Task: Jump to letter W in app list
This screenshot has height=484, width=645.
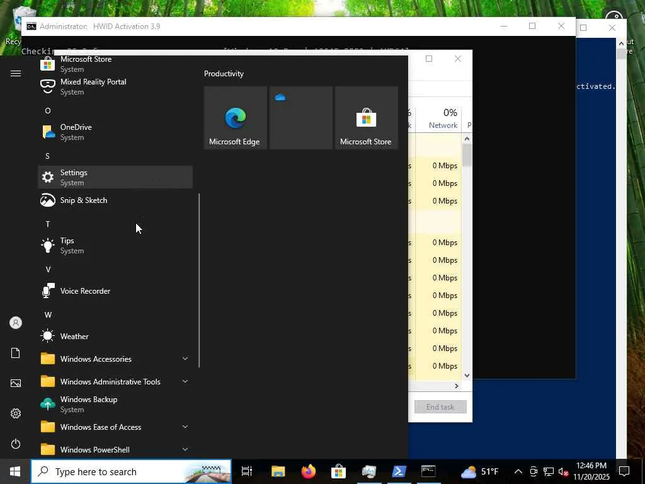Action: 48,315
